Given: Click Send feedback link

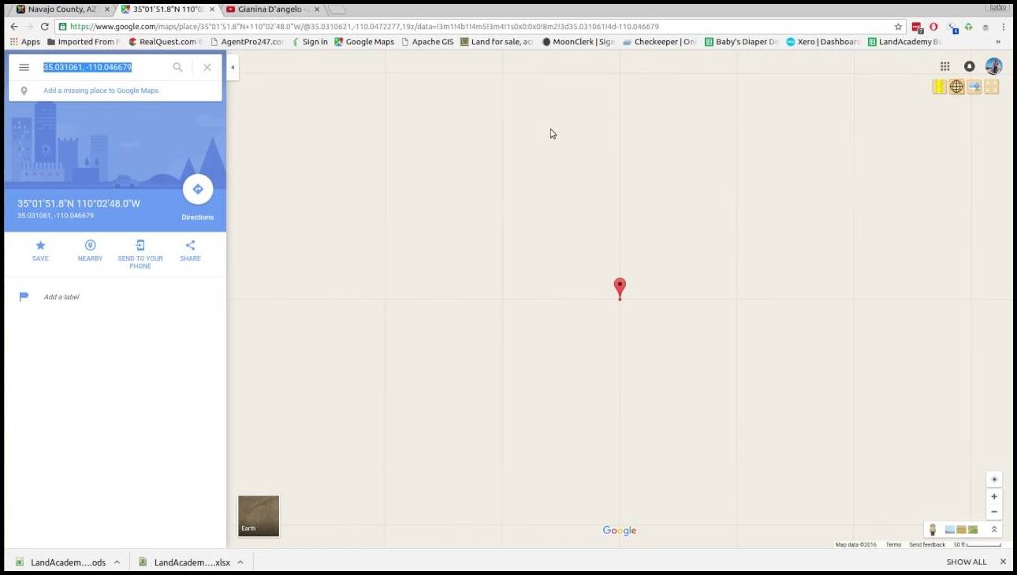Looking at the screenshot, I should pos(927,545).
